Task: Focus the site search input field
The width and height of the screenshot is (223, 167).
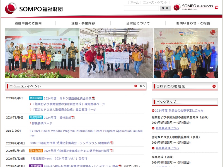Action: 141,8
